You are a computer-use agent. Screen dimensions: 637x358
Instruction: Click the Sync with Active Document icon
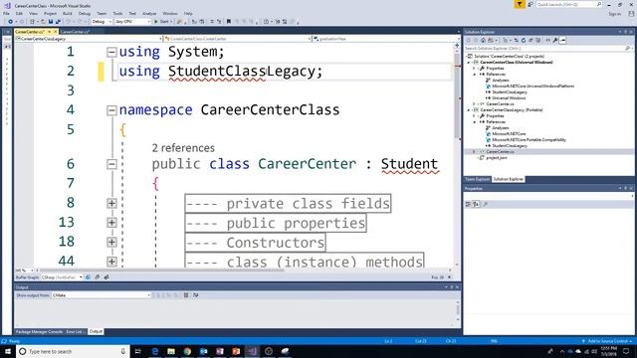516,40
